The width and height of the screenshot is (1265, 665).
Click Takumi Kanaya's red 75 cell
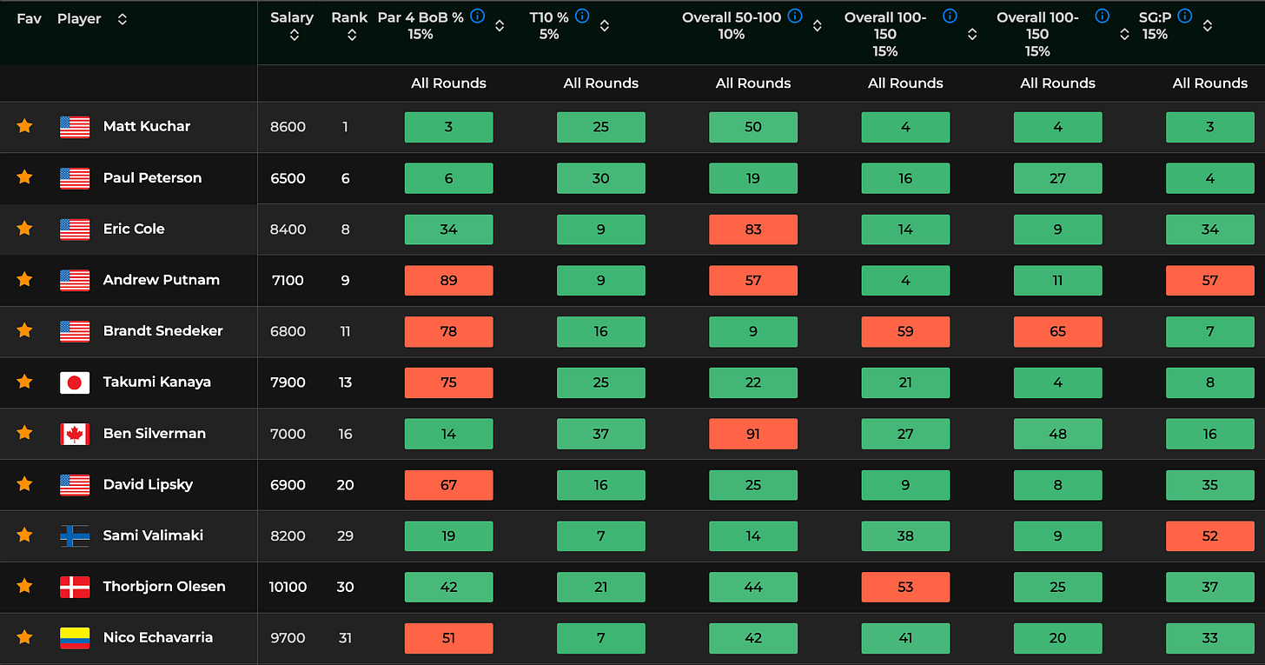coord(448,382)
